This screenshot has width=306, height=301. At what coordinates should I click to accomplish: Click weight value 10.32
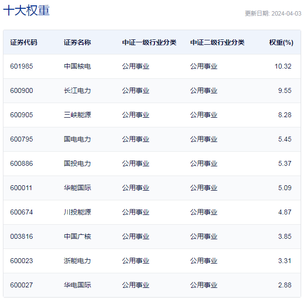coord(283,66)
